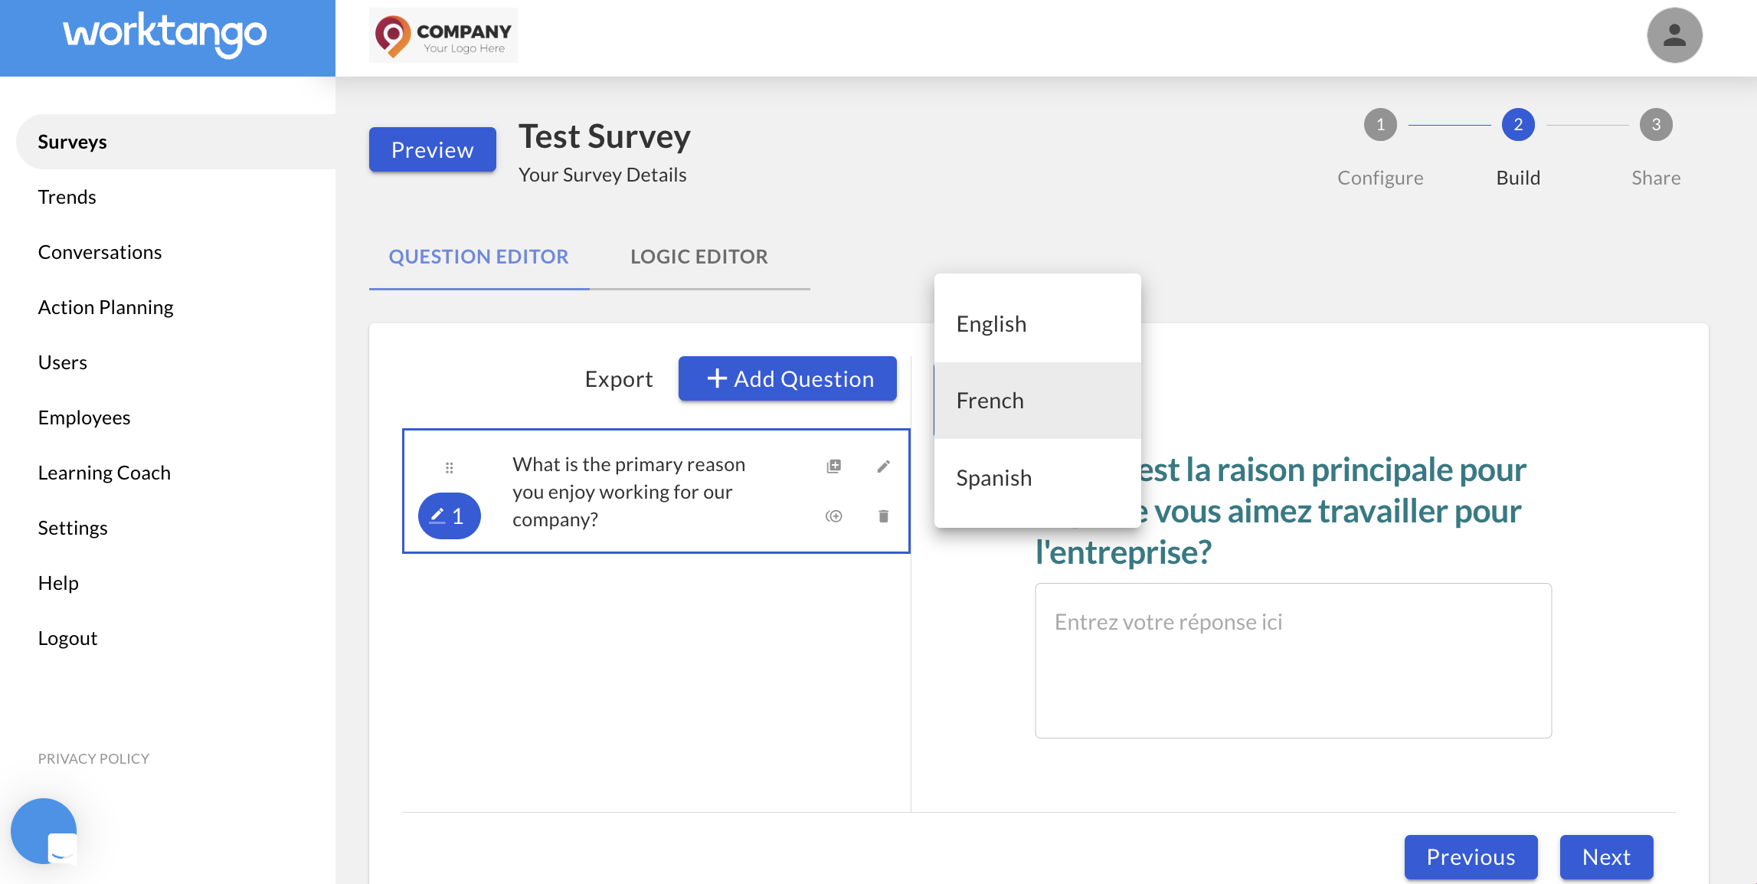Image resolution: width=1757 pixels, height=884 pixels.
Task: Open the user profile avatar
Action: coord(1674,35)
